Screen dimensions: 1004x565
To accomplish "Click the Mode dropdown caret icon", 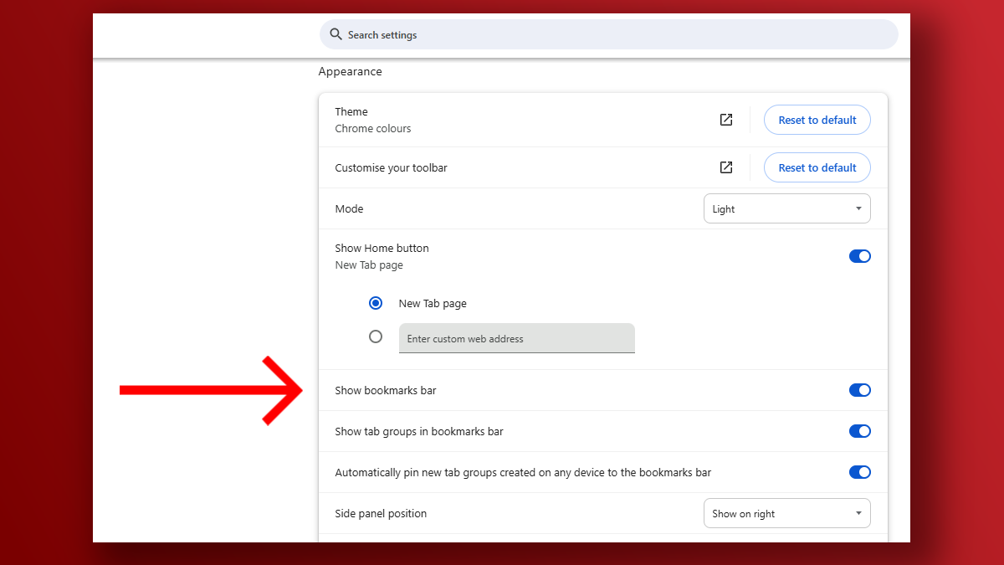I will click(858, 208).
